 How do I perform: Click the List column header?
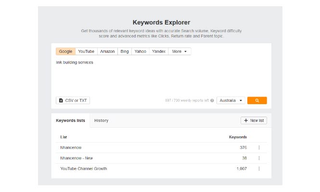coord(64,137)
